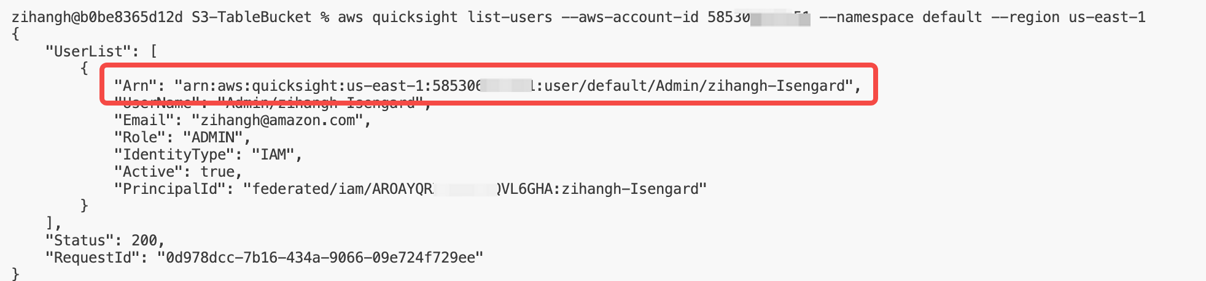
Task: Click the word quicksight in the command
Action: pyautogui.click(x=414, y=17)
